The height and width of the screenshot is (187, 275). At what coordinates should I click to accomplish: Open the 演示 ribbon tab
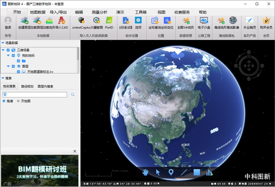120,12
